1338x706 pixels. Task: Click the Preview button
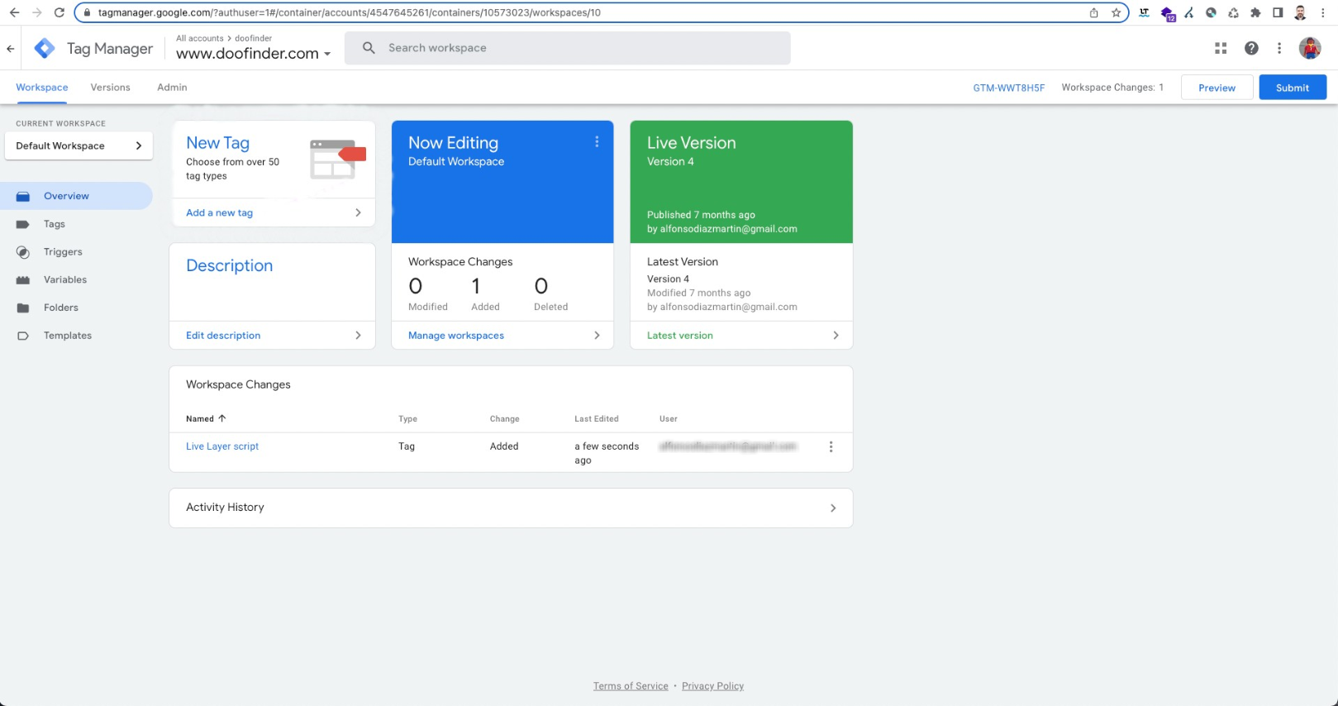pyautogui.click(x=1217, y=88)
